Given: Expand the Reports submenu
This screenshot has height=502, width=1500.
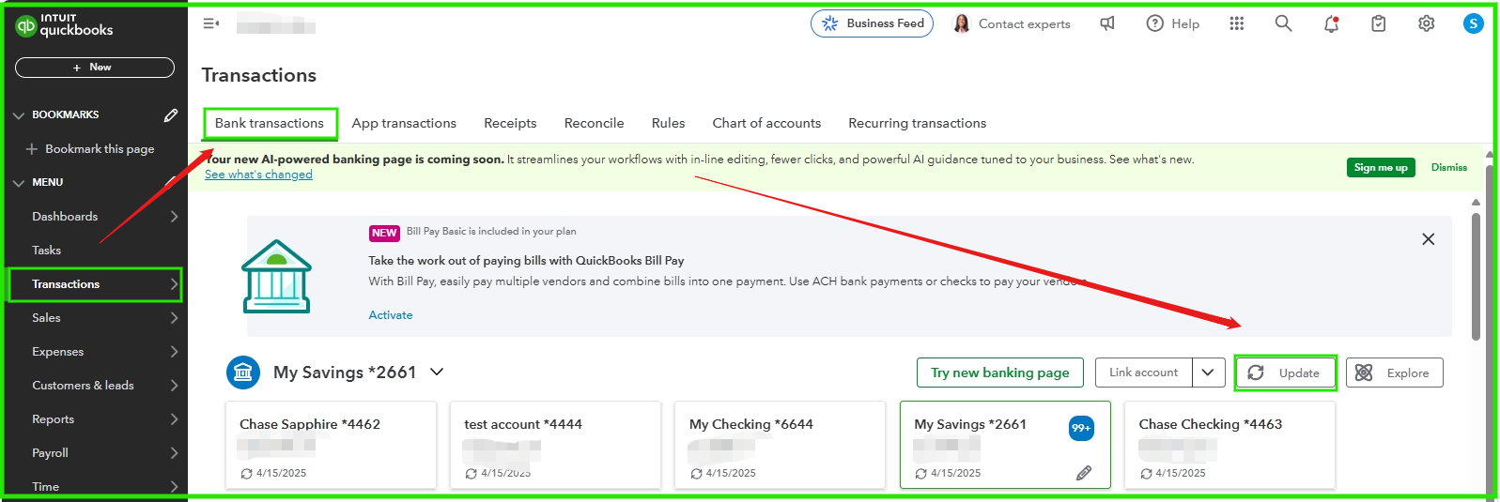Looking at the screenshot, I should [174, 419].
